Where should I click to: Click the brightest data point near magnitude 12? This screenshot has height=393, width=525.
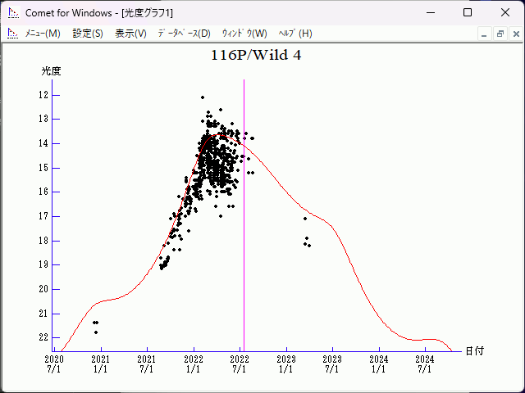pos(203,97)
